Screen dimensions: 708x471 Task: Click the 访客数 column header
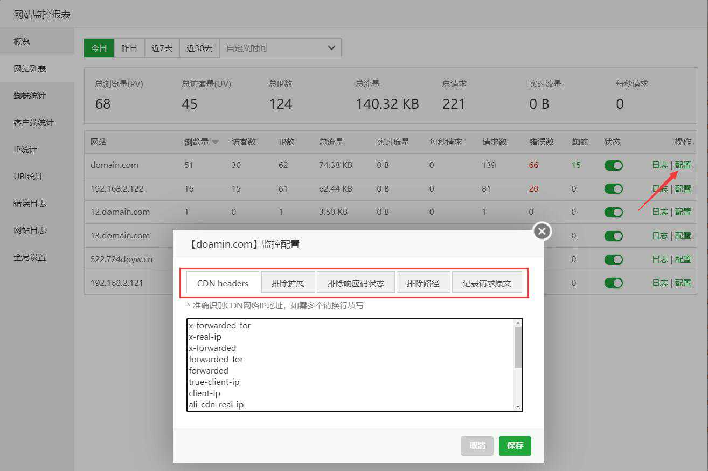(x=244, y=142)
